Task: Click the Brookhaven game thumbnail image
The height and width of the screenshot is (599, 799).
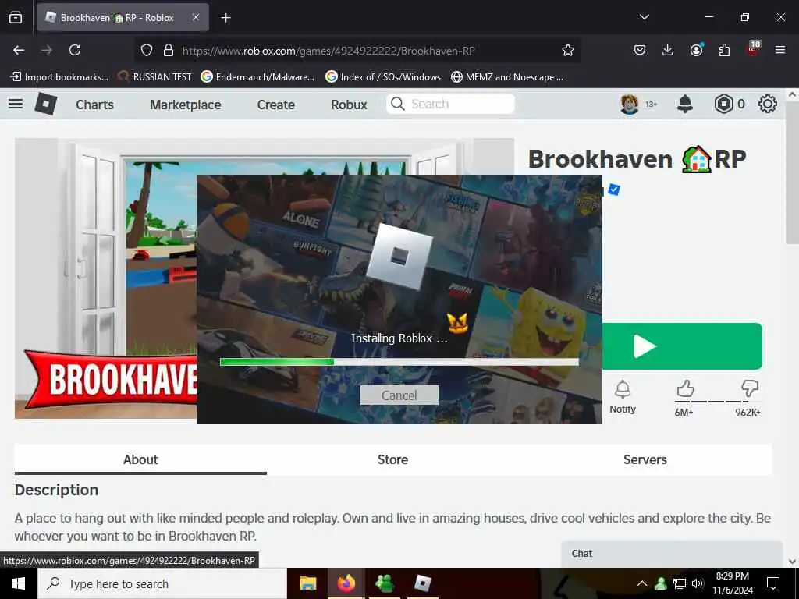Action: [105, 278]
